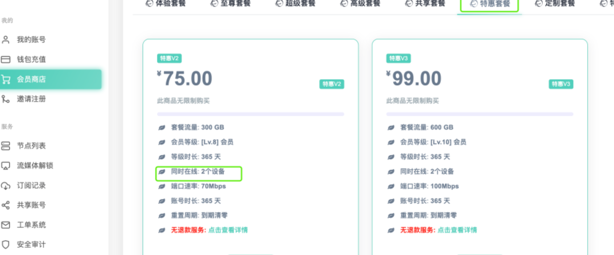Viewport: 614px width, 255px height.
Task: Open 点击查看详情 link in ¥75.00 plan
Action: click(x=228, y=230)
